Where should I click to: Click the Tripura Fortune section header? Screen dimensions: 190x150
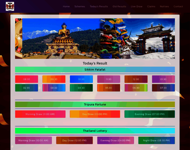(95, 104)
